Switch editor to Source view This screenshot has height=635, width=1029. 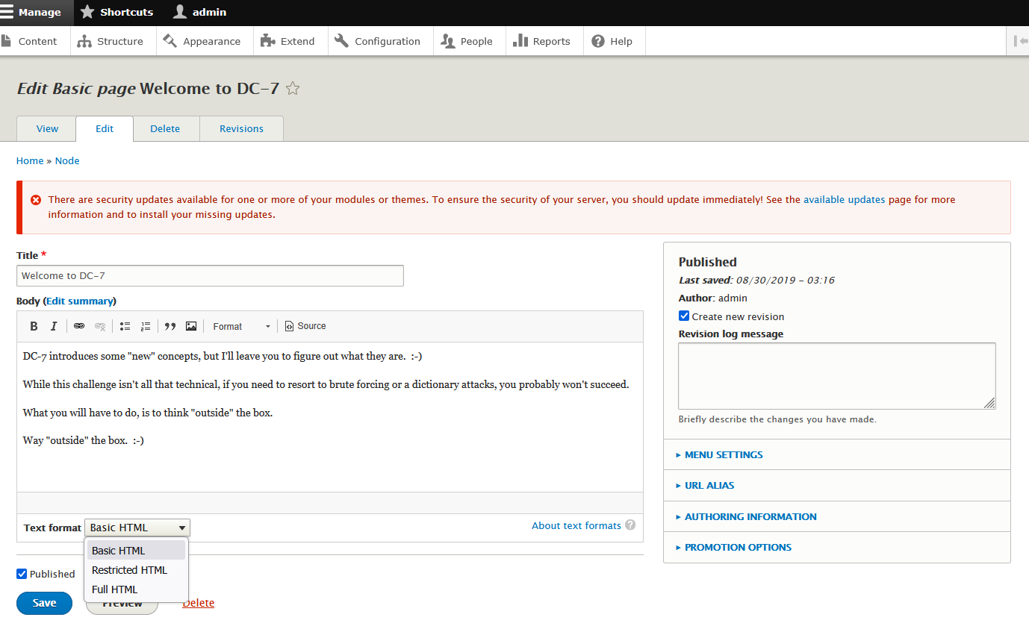tap(305, 326)
